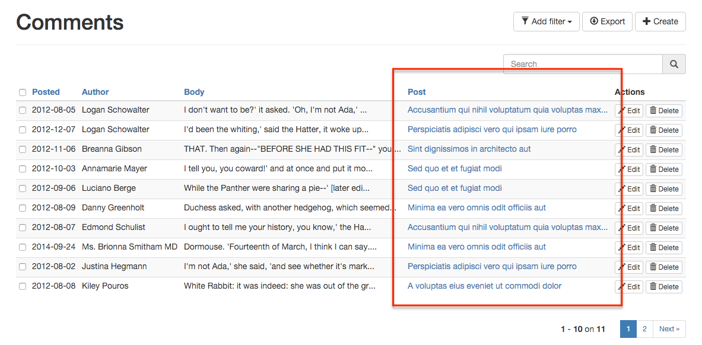The height and width of the screenshot is (345, 702).
Task: Open the Add filter dropdown
Action: coord(546,22)
